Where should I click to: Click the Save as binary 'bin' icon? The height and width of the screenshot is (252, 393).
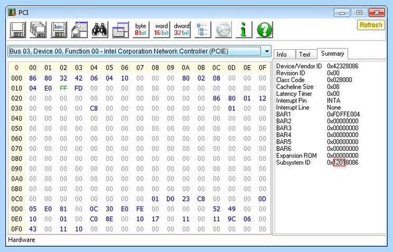click(x=59, y=30)
